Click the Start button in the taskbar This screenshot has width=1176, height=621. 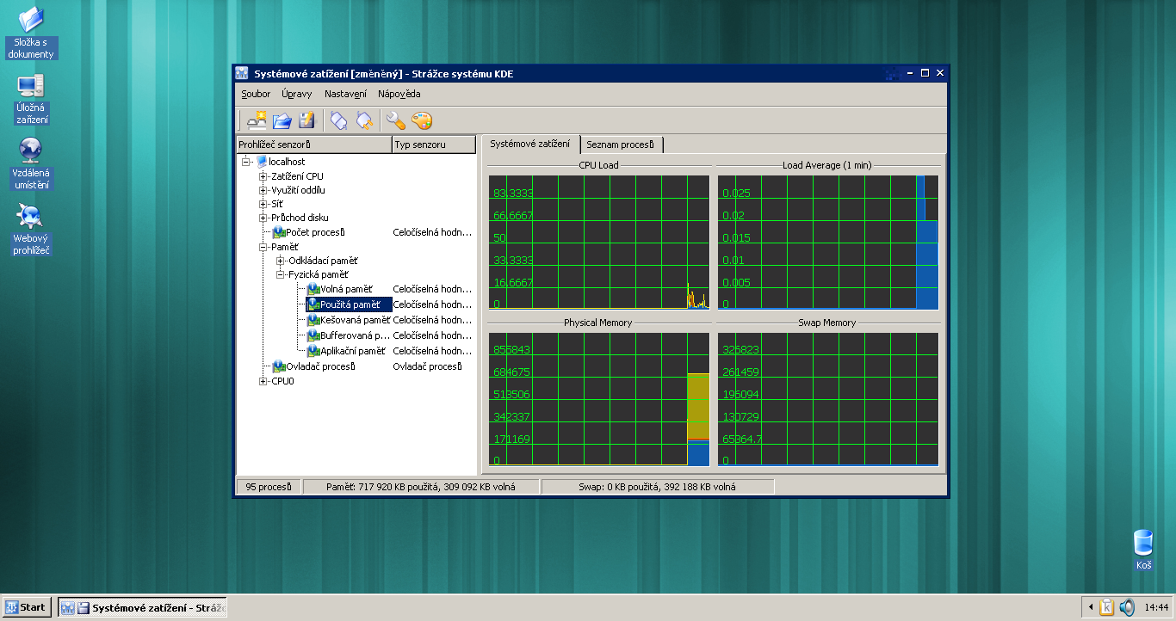pyautogui.click(x=26, y=607)
